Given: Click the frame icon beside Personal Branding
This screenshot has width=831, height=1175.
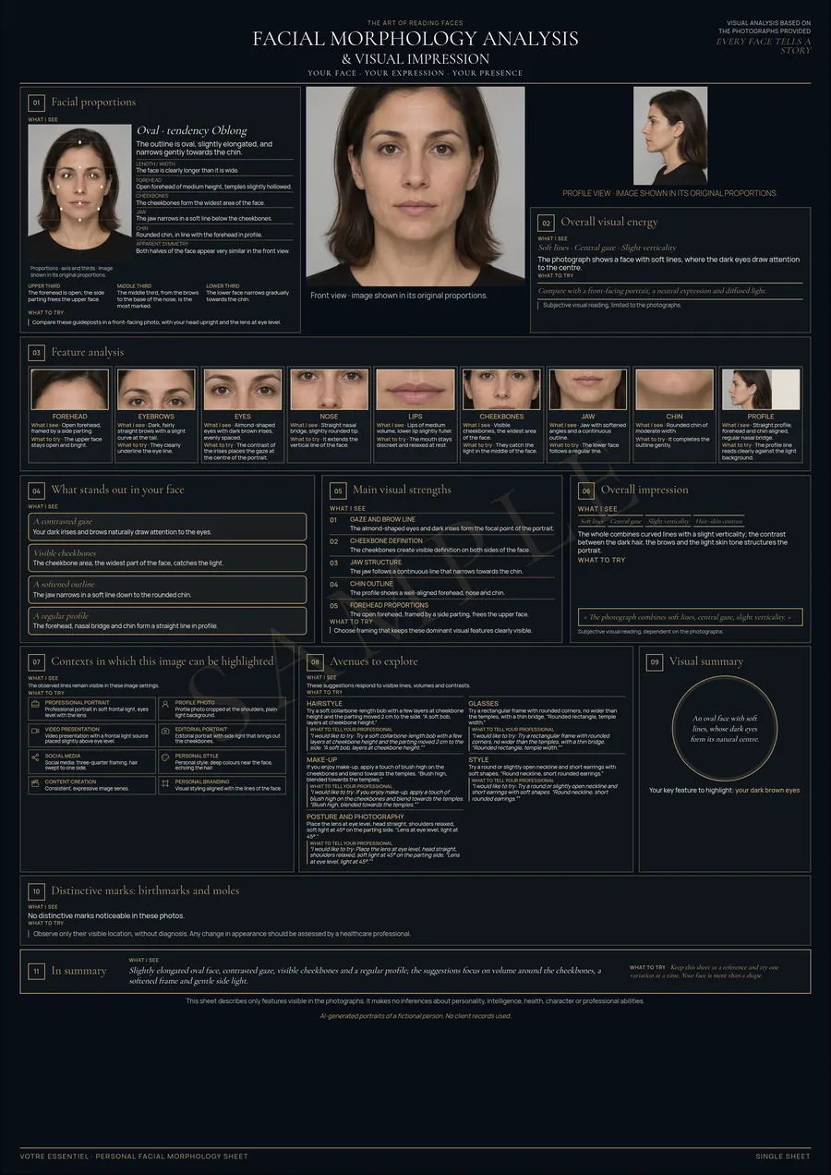Looking at the screenshot, I should pyautogui.click(x=165, y=782).
